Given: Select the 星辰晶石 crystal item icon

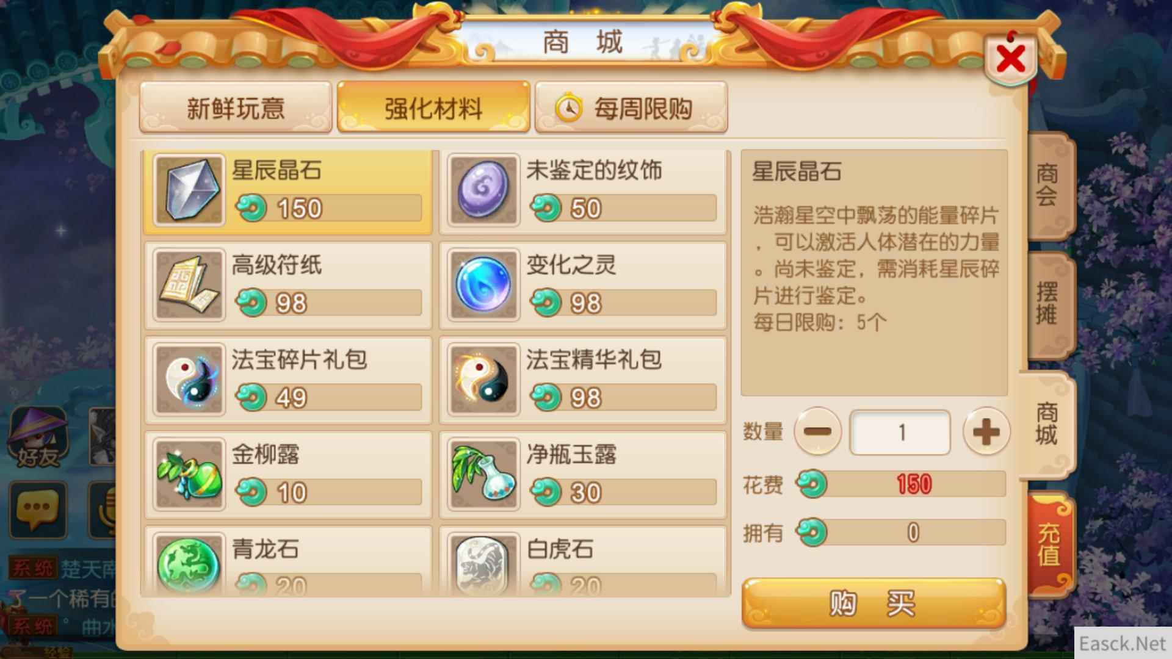Looking at the screenshot, I should [x=189, y=190].
